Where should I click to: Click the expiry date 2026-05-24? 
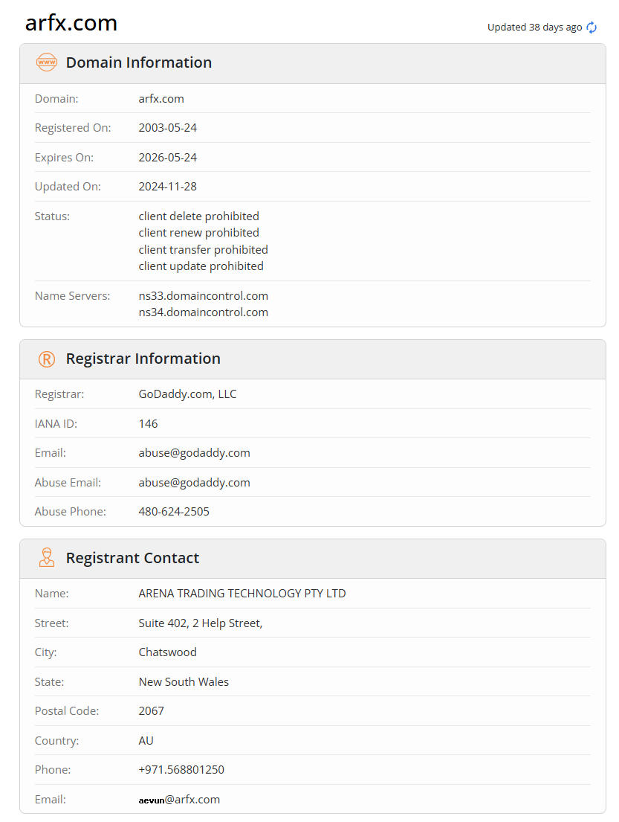[x=167, y=158]
